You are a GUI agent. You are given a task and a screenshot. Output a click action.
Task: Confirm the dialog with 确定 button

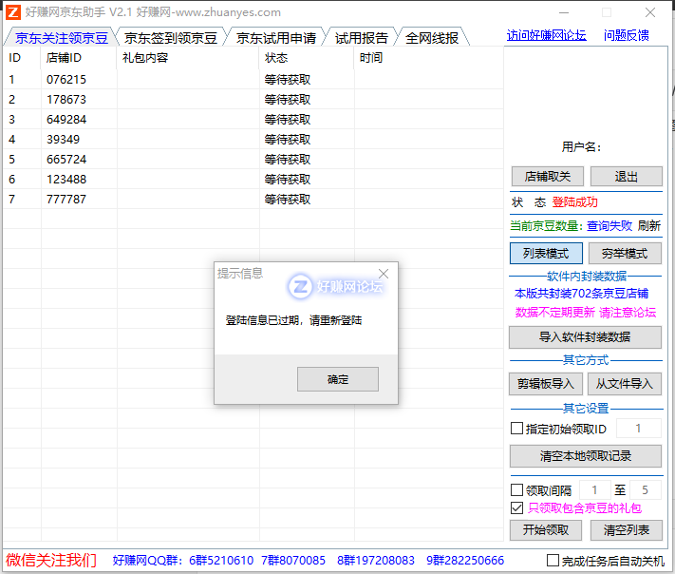point(338,379)
